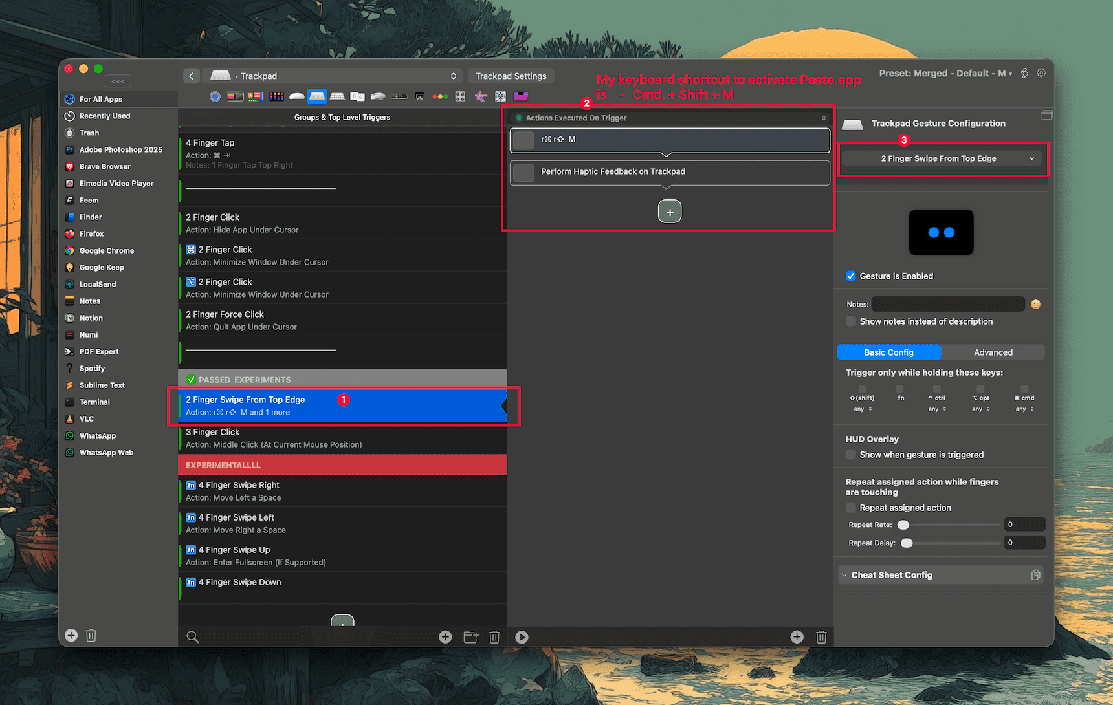Switch to the Advanced tab
The height and width of the screenshot is (705, 1113).
(993, 352)
